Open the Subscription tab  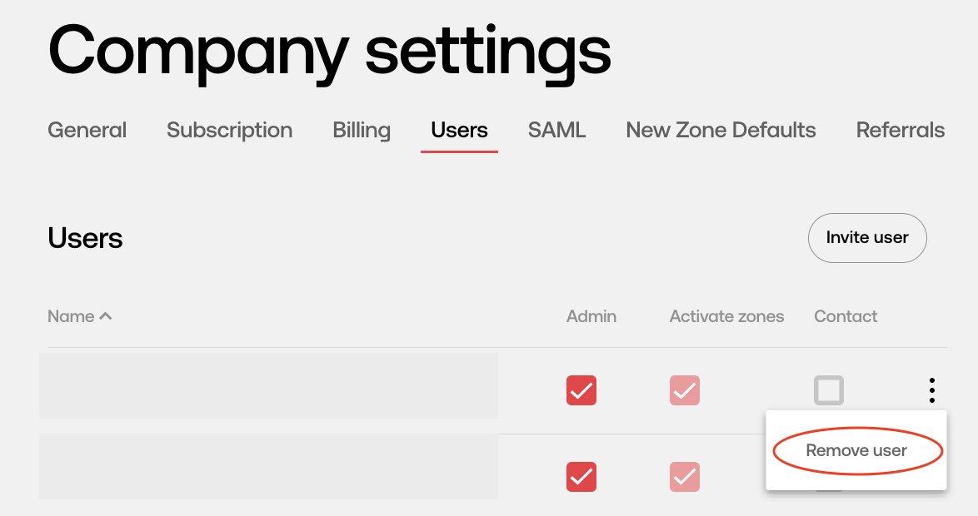point(230,130)
